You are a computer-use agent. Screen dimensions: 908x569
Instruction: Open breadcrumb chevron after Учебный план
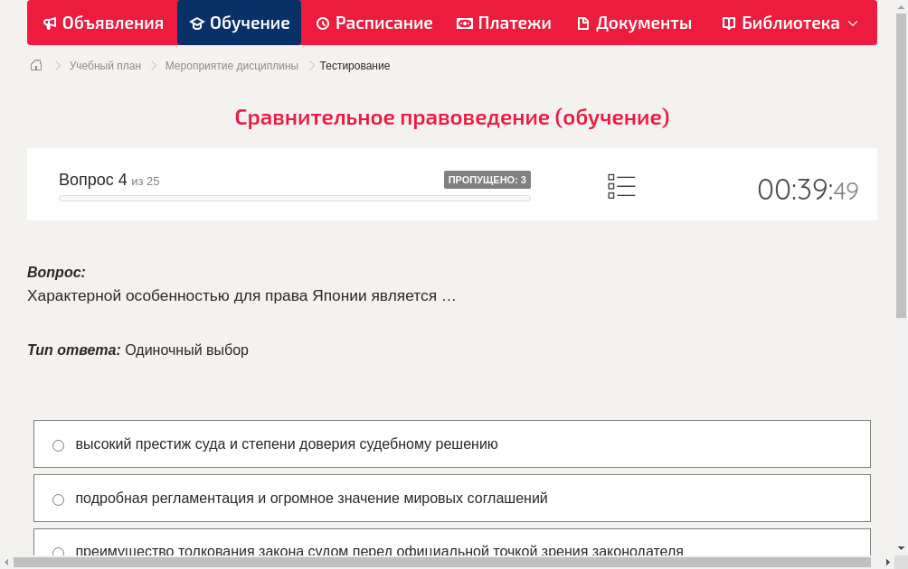pos(154,65)
